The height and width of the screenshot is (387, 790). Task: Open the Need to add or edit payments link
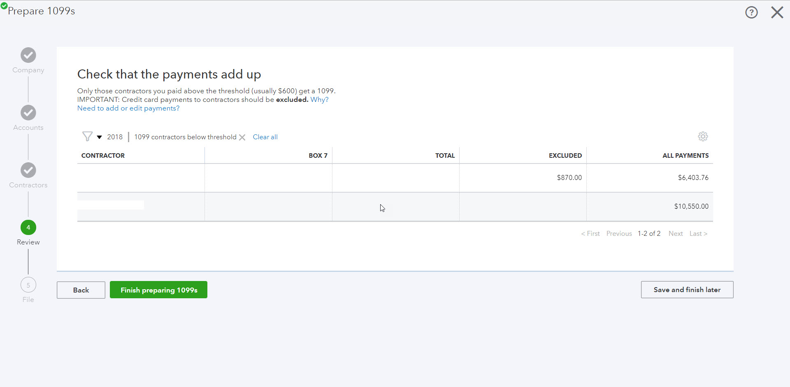pyautogui.click(x=128, y=108)
